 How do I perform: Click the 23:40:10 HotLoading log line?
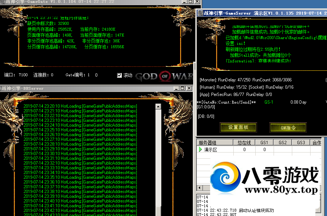pos(80,201)
